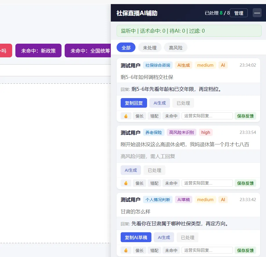Click the 监听中 status bar
Image resolution: width=266 pixels, height=257 pixels.
tap(189, 31)
